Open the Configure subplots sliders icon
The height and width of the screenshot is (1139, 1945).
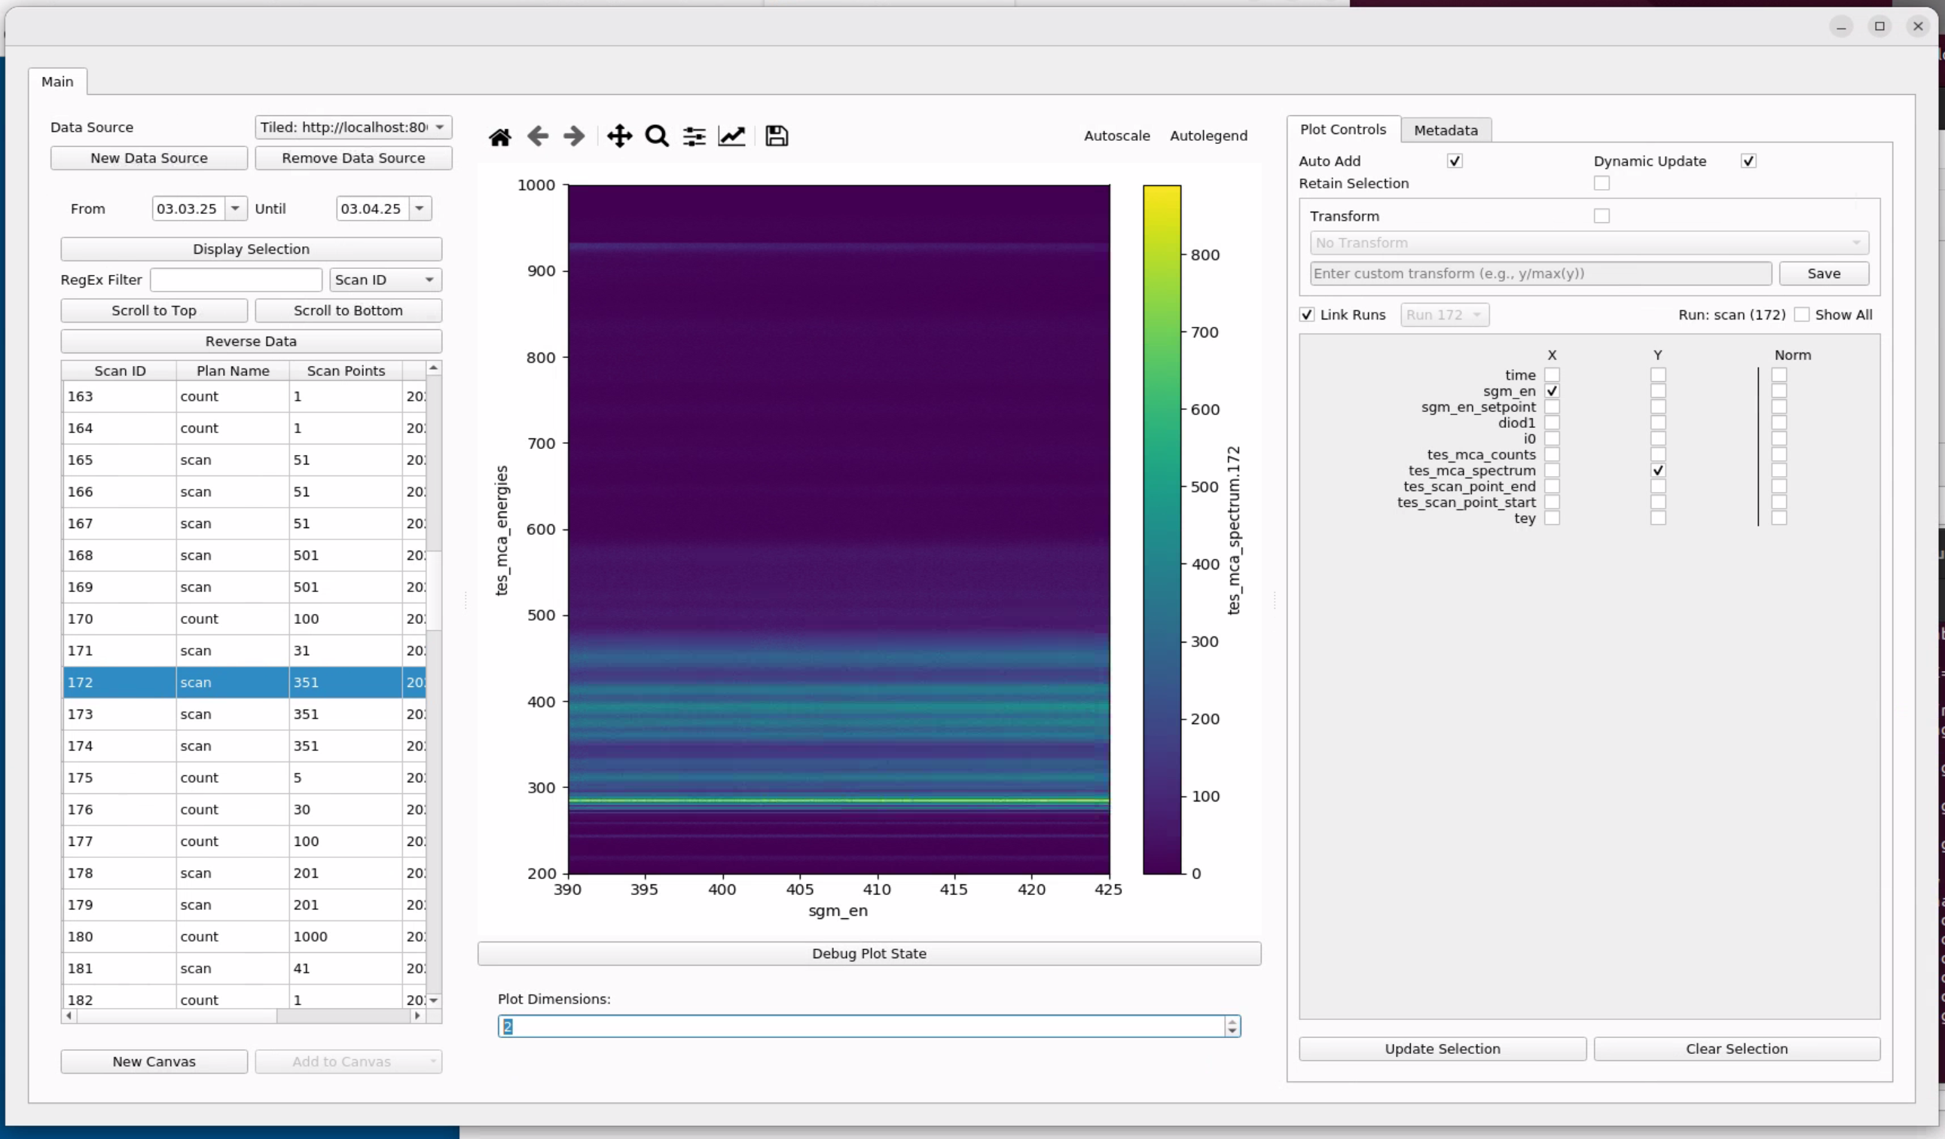pos(694,136)
